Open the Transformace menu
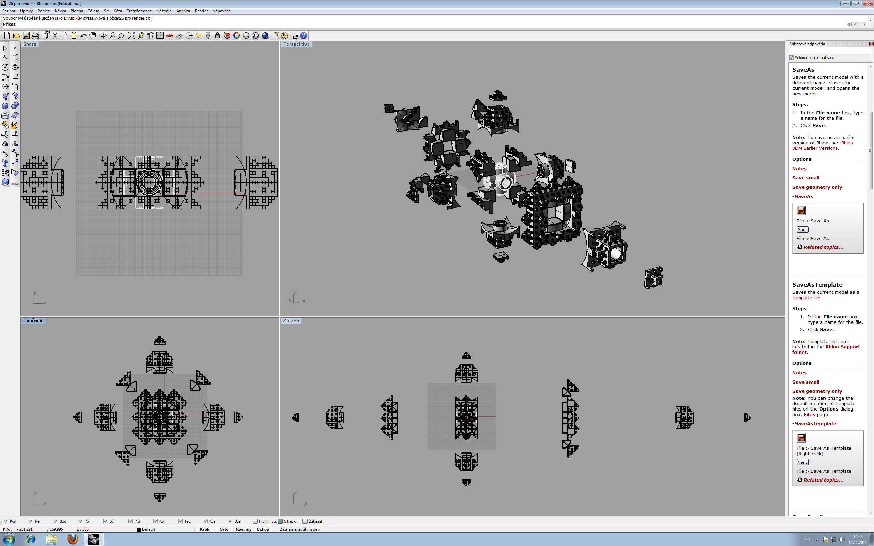The width and height of the screenshot is (874, 546). (139, 11)
